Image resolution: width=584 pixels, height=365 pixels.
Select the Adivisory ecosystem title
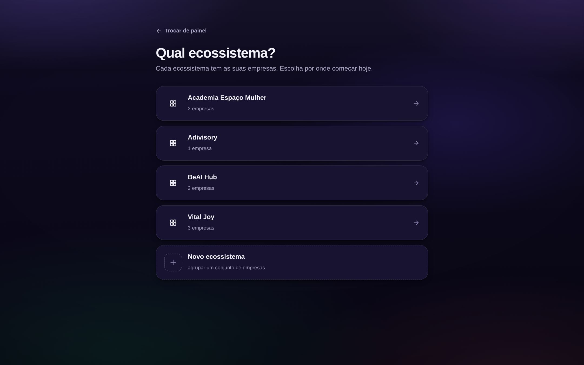[203, 137]
